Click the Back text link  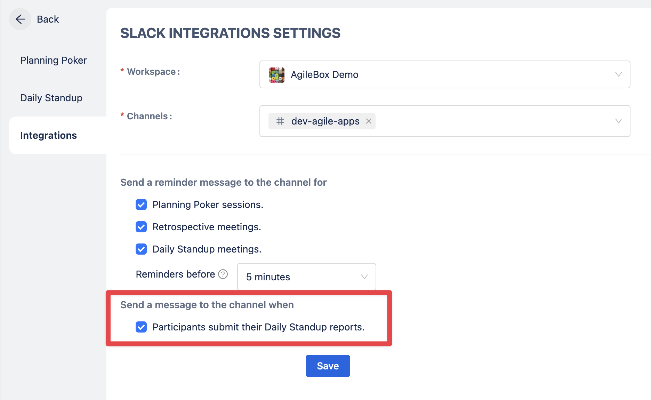pyautogui.click(x=48, y=19)
